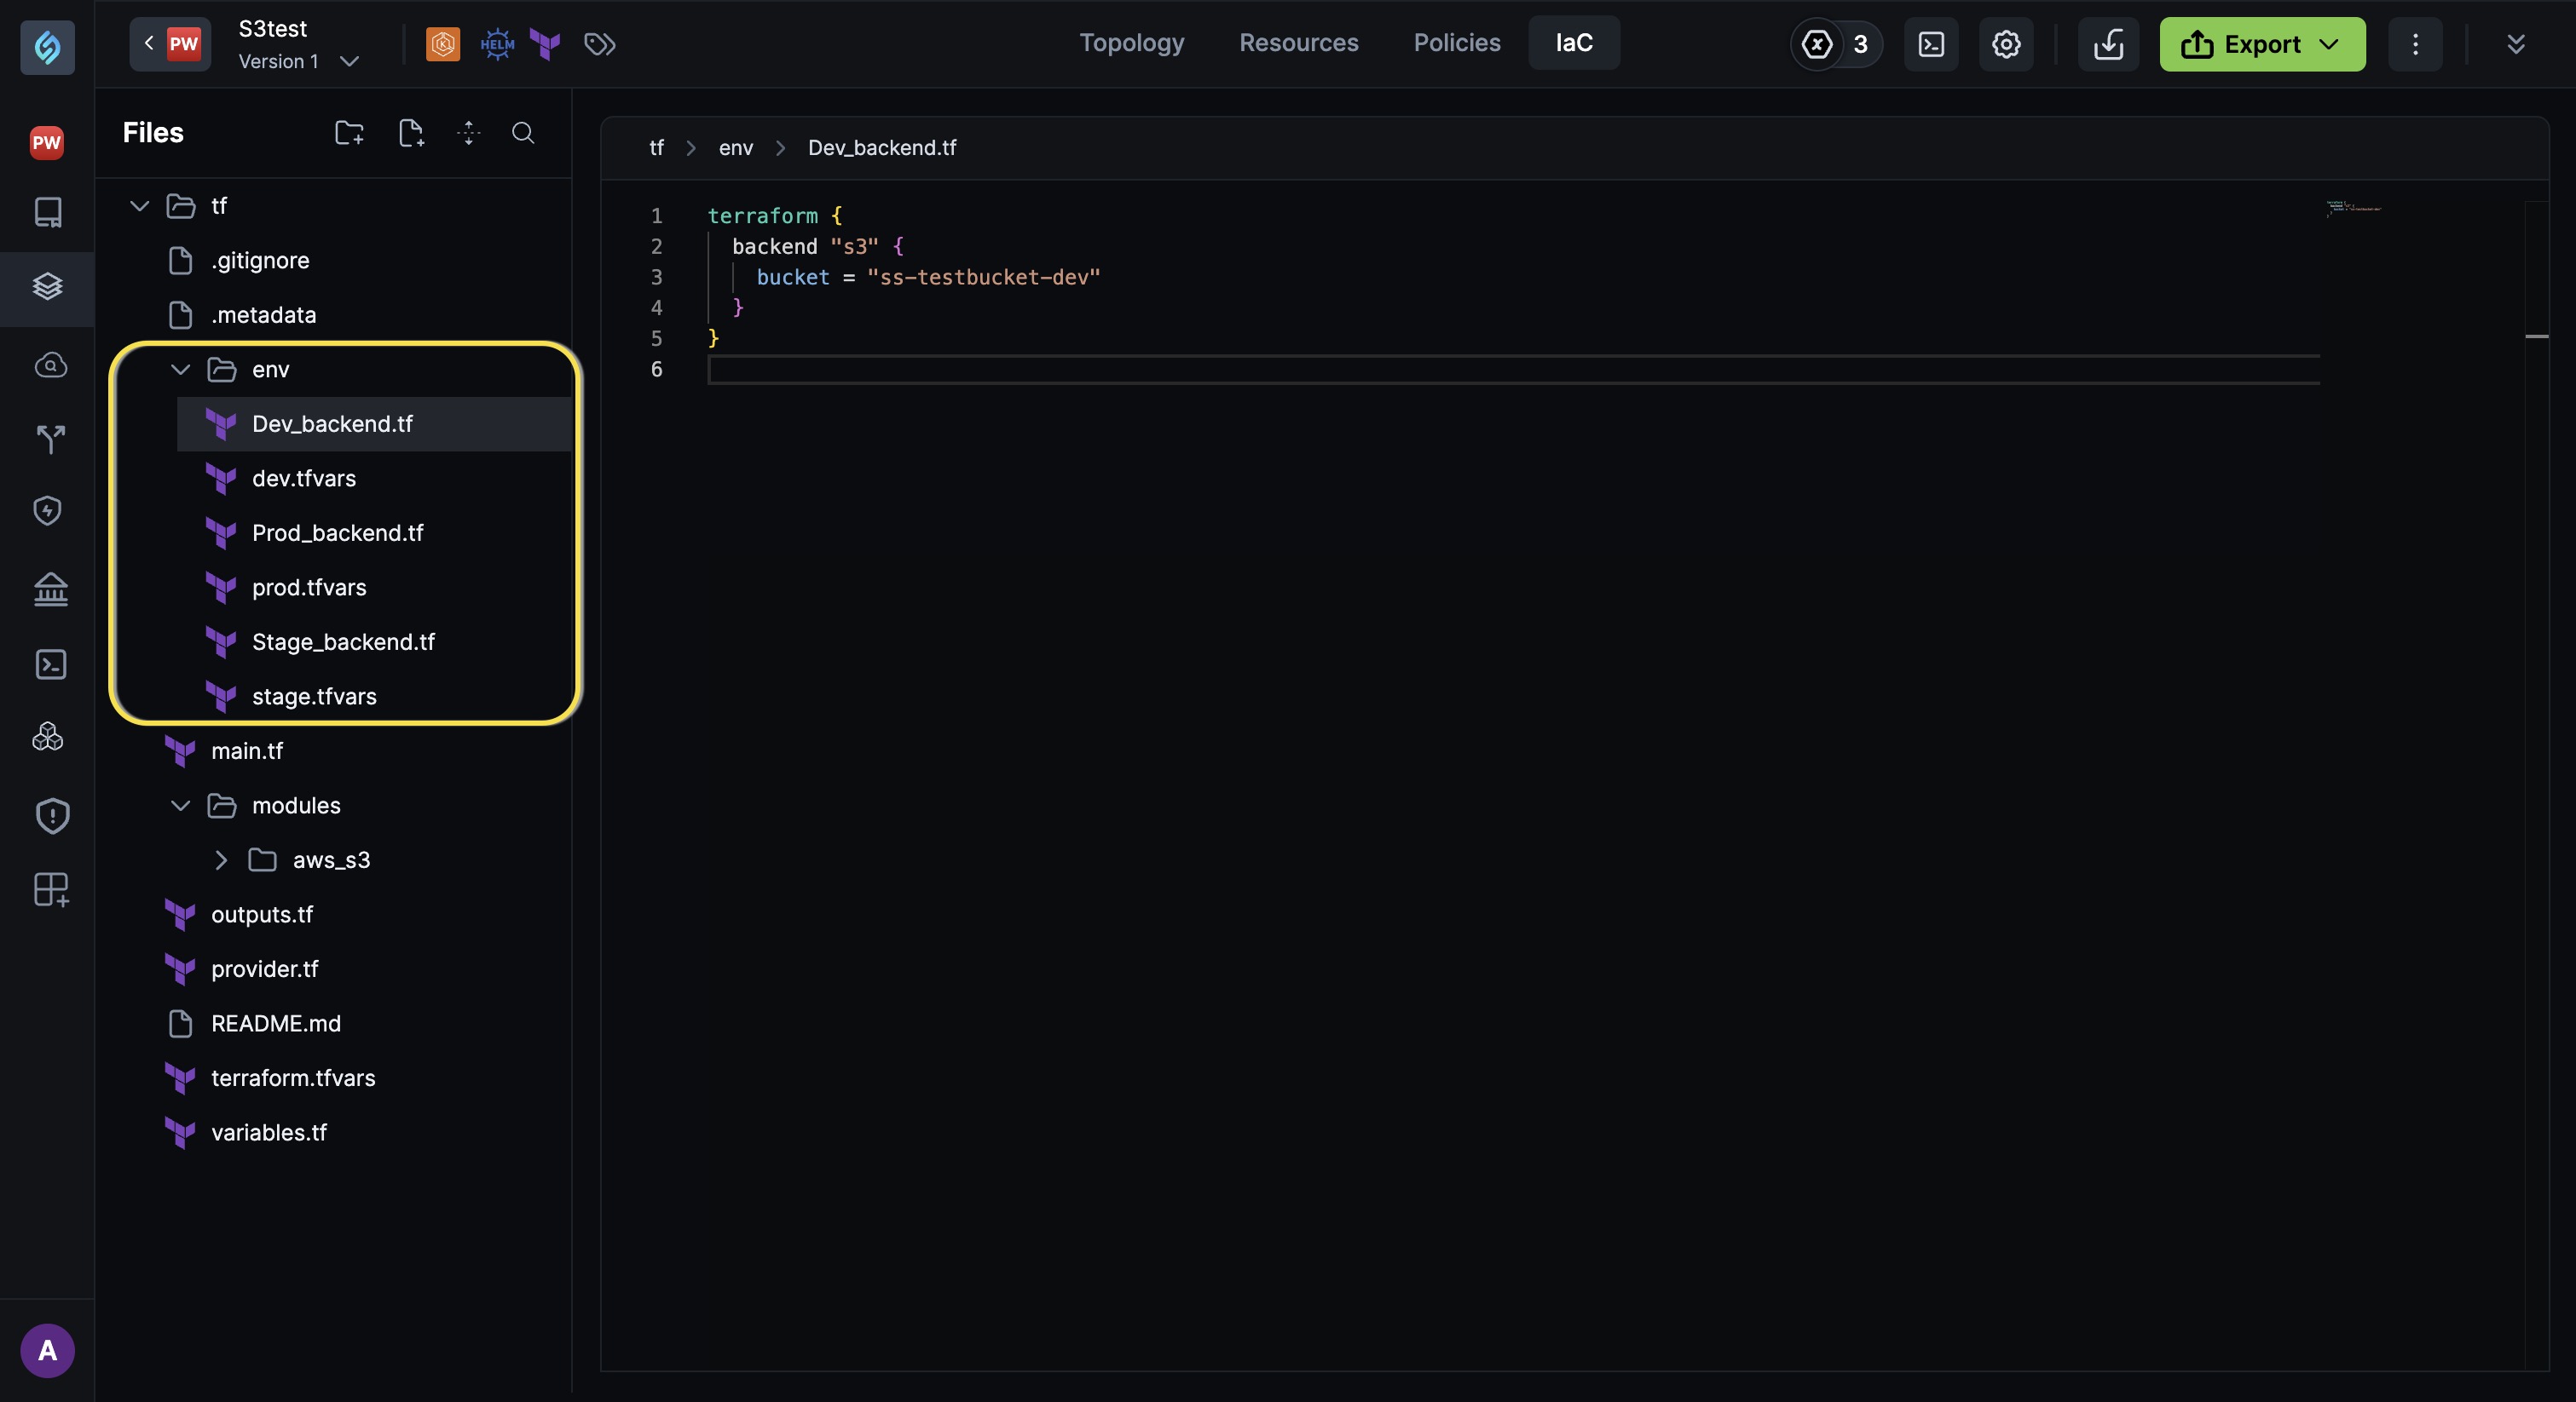Collapse the tf root folder
The height and width of the screenshot is (1402, 2576).
pos(139,205)
